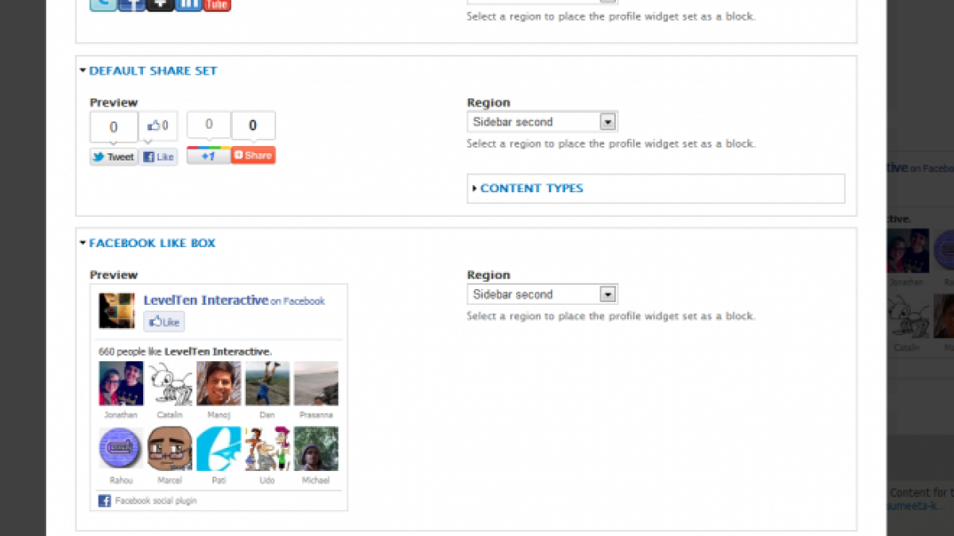Click the Twitter tweet count bubble
Image resolution: width=954 pixels, height=536 pixels.
coord(114,127)
